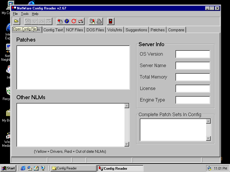Screen dimensions: 230x172
Task: Click the ambulance icon in the toolbar
Action: 81,21
